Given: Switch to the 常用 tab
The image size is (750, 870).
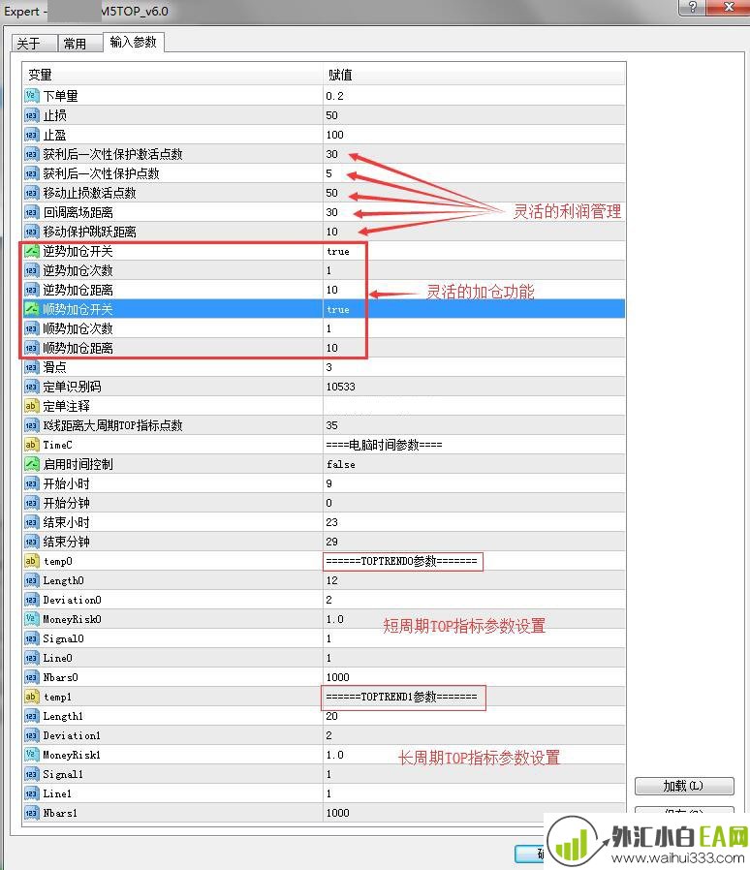Looking at the screenshot, I should 79,44.
